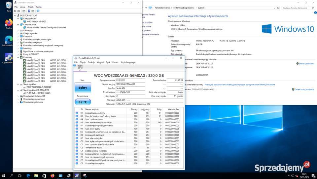Screen dimensions: 317x179
Task: Open Edycja menu in CrystalDiskInfo
Action: [83, 62]
